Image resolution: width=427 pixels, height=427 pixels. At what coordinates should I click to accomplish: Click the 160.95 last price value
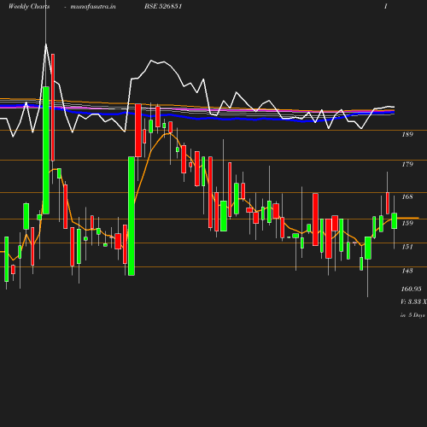pos(412,289)
